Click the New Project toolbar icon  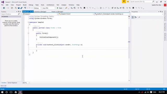12,8
